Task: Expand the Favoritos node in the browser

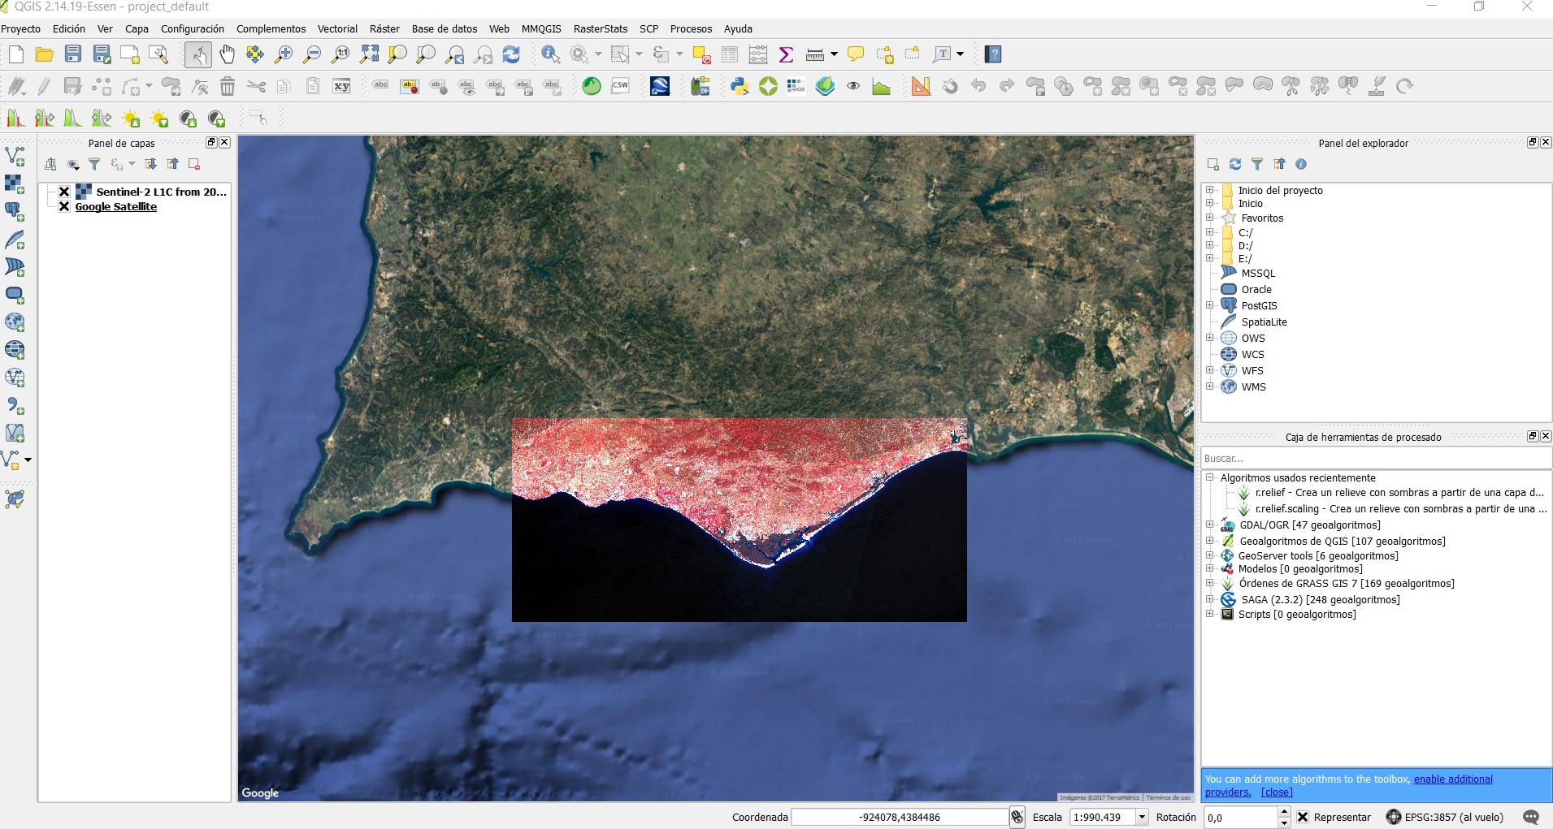Action: click(1210, 218)
